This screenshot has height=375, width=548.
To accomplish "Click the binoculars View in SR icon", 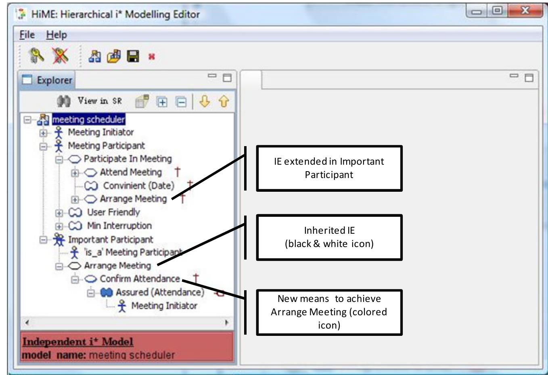I will point(63,101).
